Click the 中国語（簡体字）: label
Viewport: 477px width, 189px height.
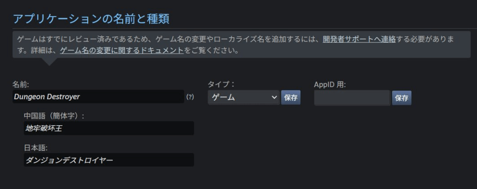pyautogui.click(x=54, y=116)
